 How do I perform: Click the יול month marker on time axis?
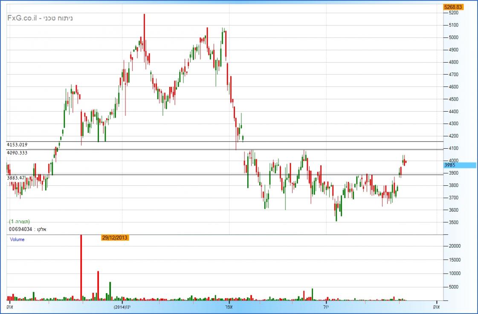coord(326,307)
